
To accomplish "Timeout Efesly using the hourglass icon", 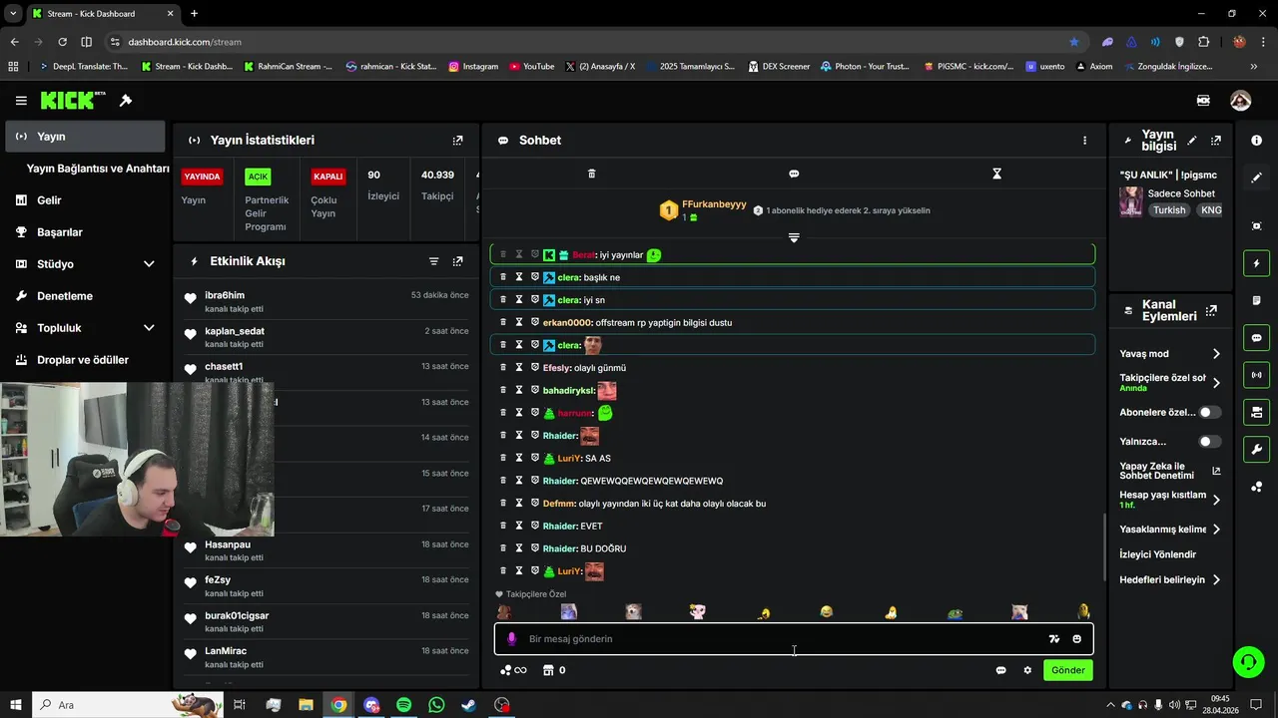I will 519,368.
